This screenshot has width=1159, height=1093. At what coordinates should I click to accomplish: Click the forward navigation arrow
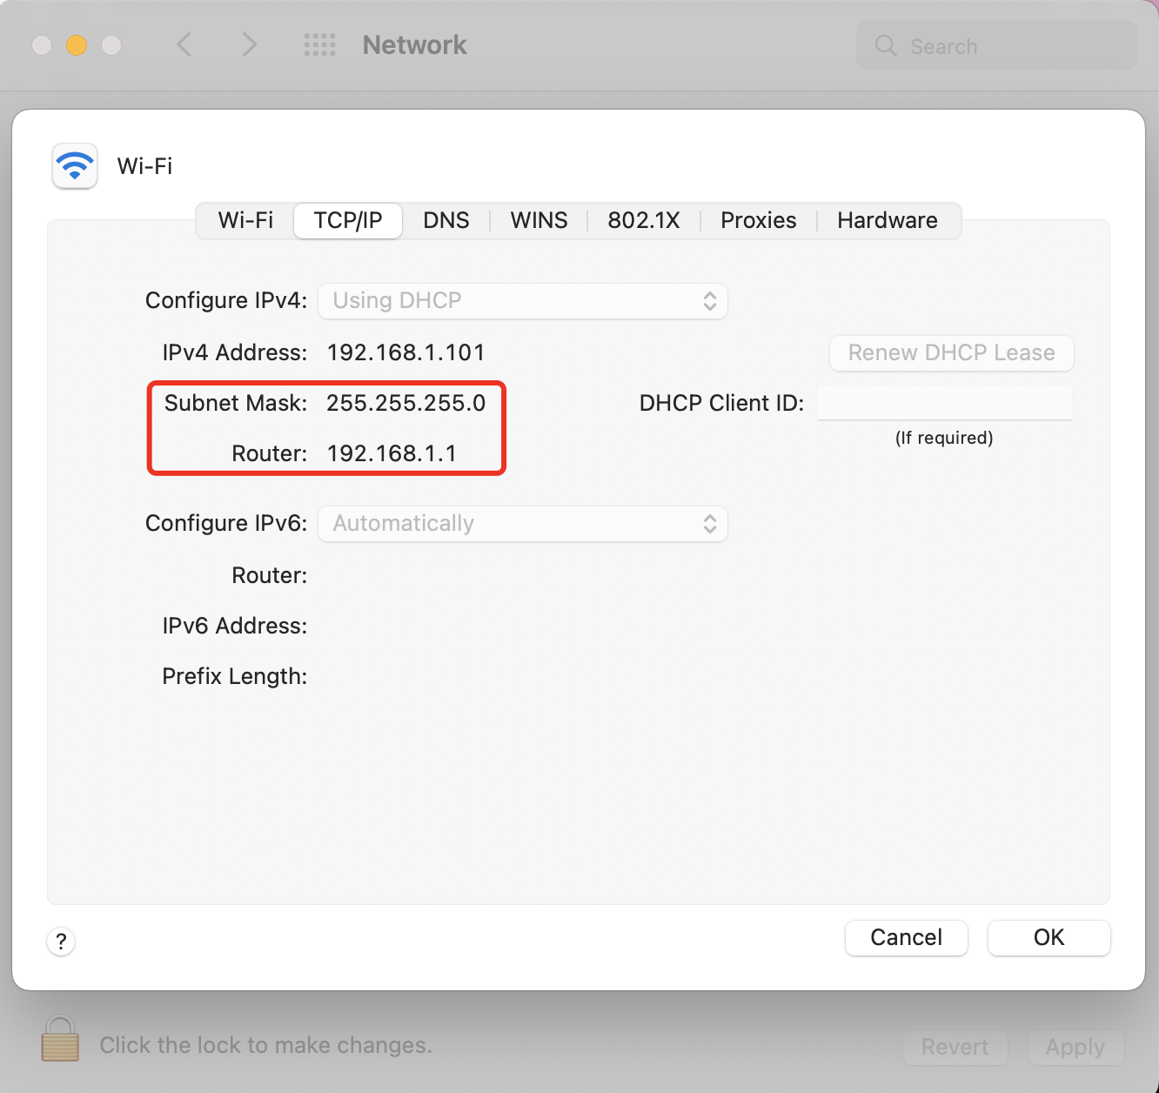[250, 44]
